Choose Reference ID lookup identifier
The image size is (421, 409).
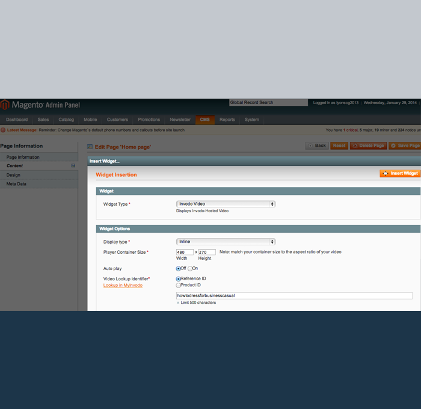click(178, 278)
